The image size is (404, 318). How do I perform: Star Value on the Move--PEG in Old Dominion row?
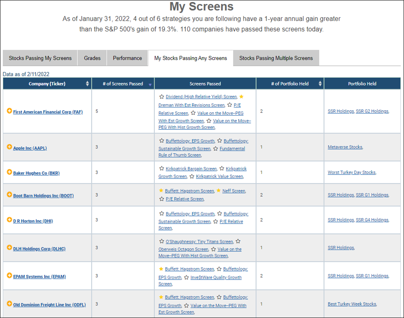[186, 305]
